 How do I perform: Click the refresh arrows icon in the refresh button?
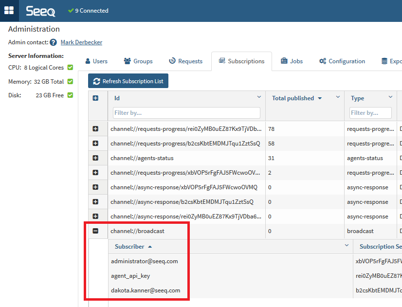coord(97,81)
